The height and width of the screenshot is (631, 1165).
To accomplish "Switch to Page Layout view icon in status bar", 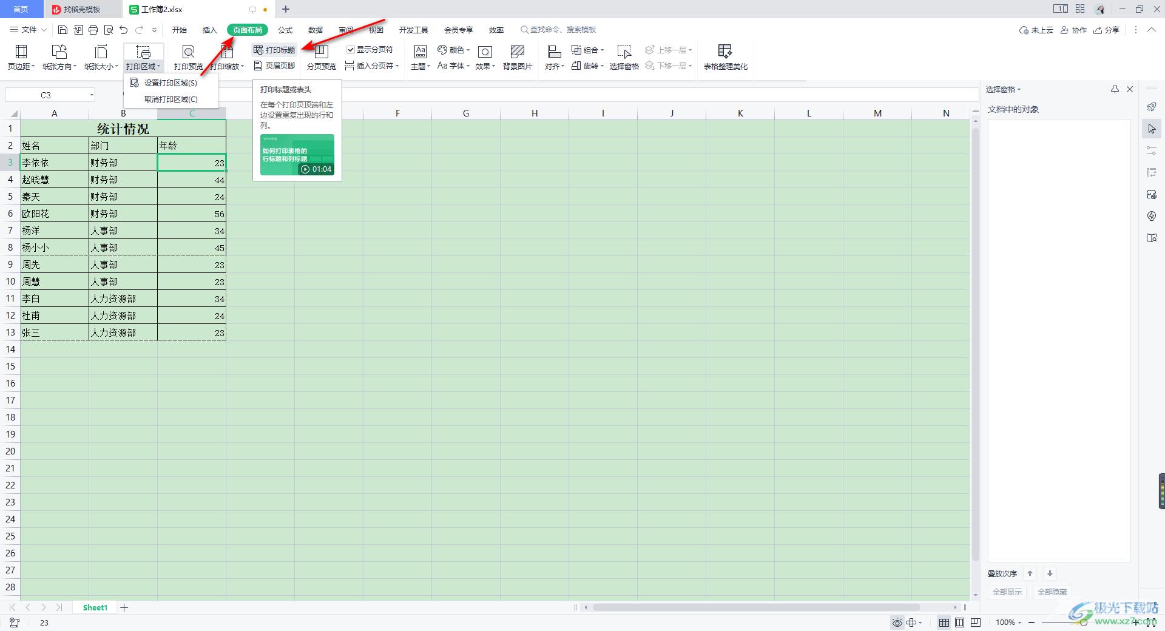I will point(960,623).
